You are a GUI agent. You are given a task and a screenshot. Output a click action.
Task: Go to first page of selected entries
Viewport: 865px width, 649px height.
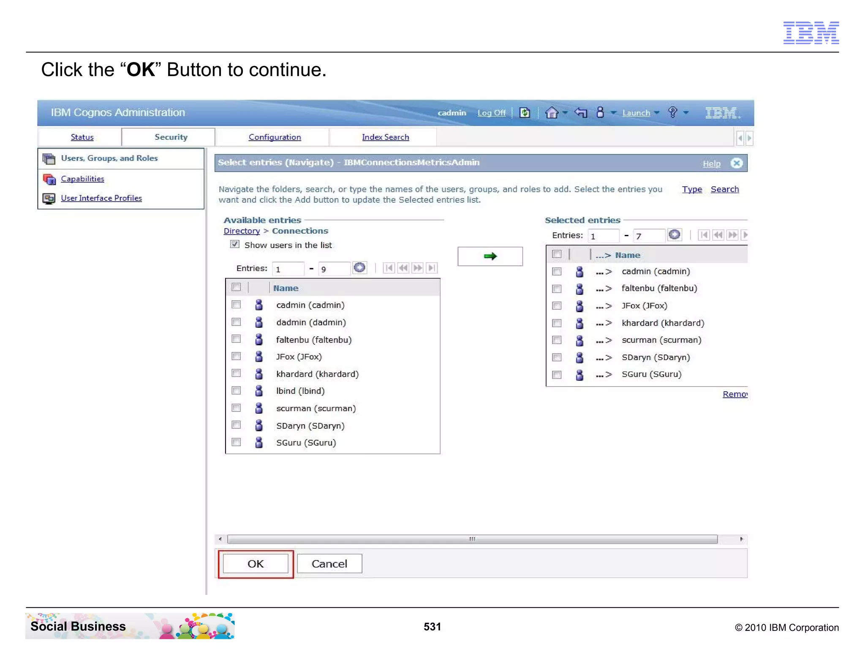704,235
